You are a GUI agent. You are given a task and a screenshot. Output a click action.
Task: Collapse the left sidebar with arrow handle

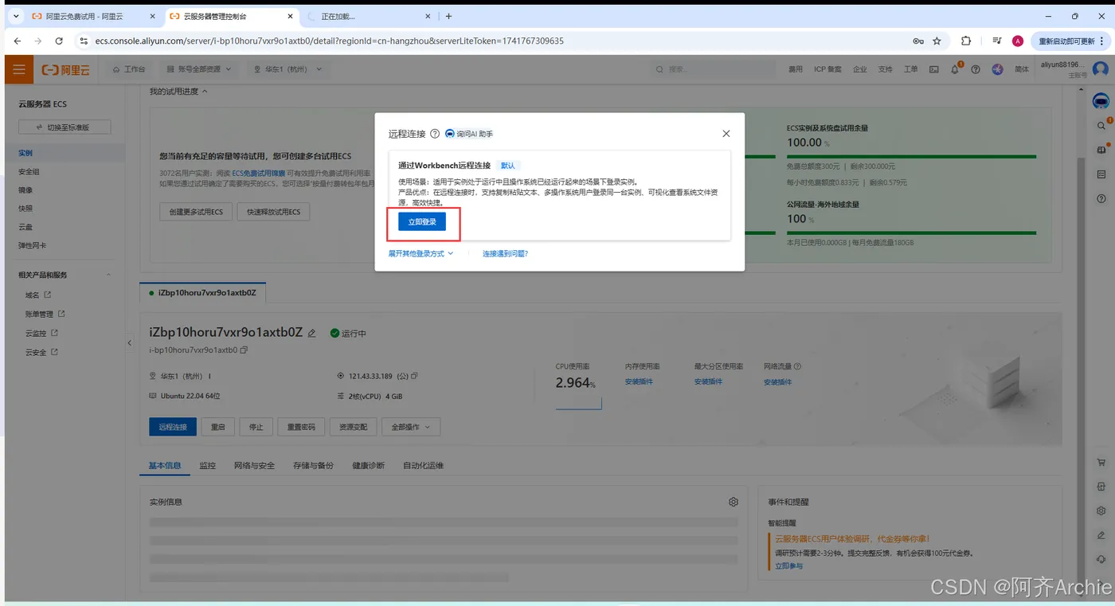(x=130, y=343)
